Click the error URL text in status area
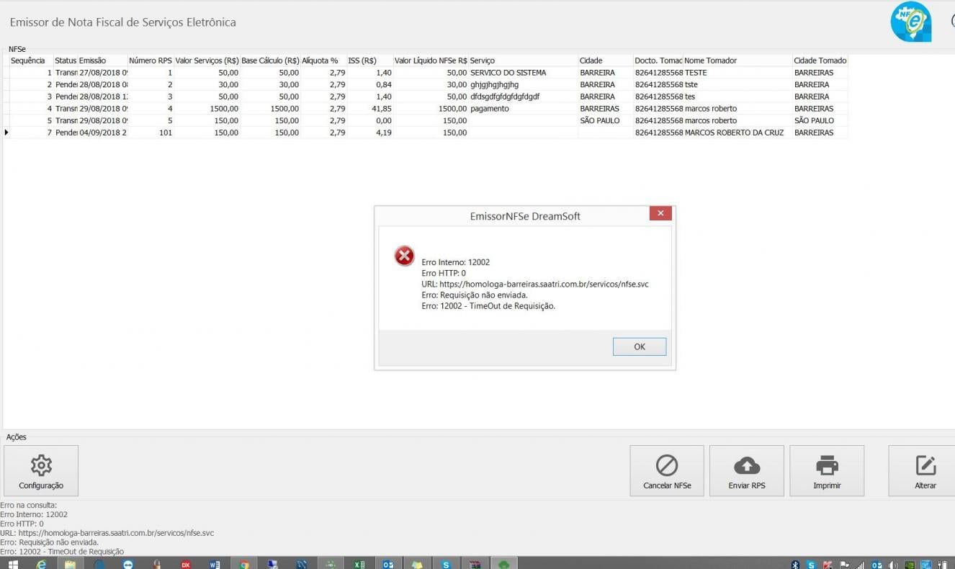The width and height of the screenshot is (955, 569). tap(107, 533)
